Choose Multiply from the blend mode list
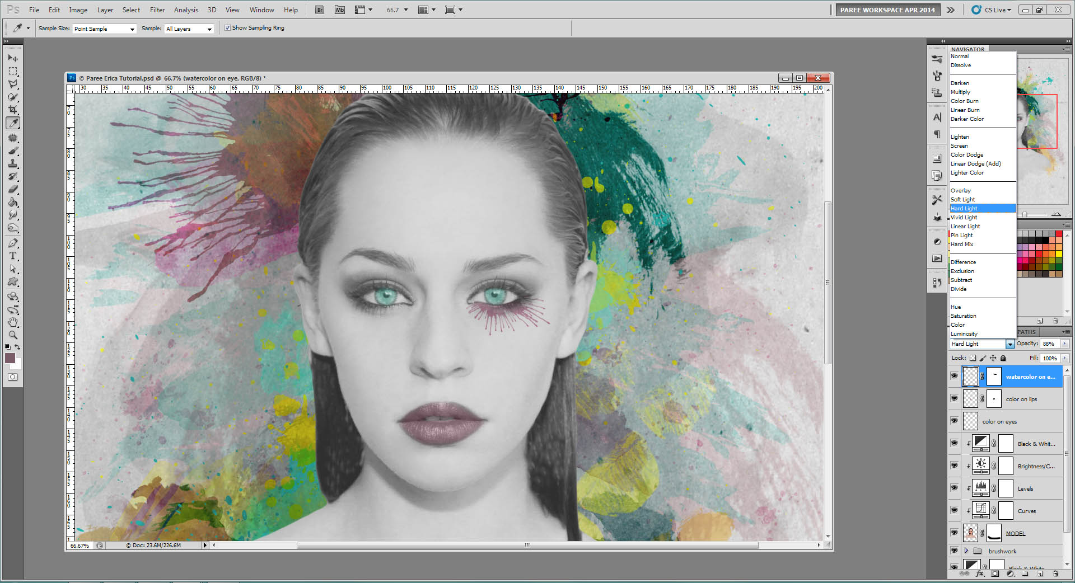Screen dimensions: 1075x583 (x=960, y=92)
